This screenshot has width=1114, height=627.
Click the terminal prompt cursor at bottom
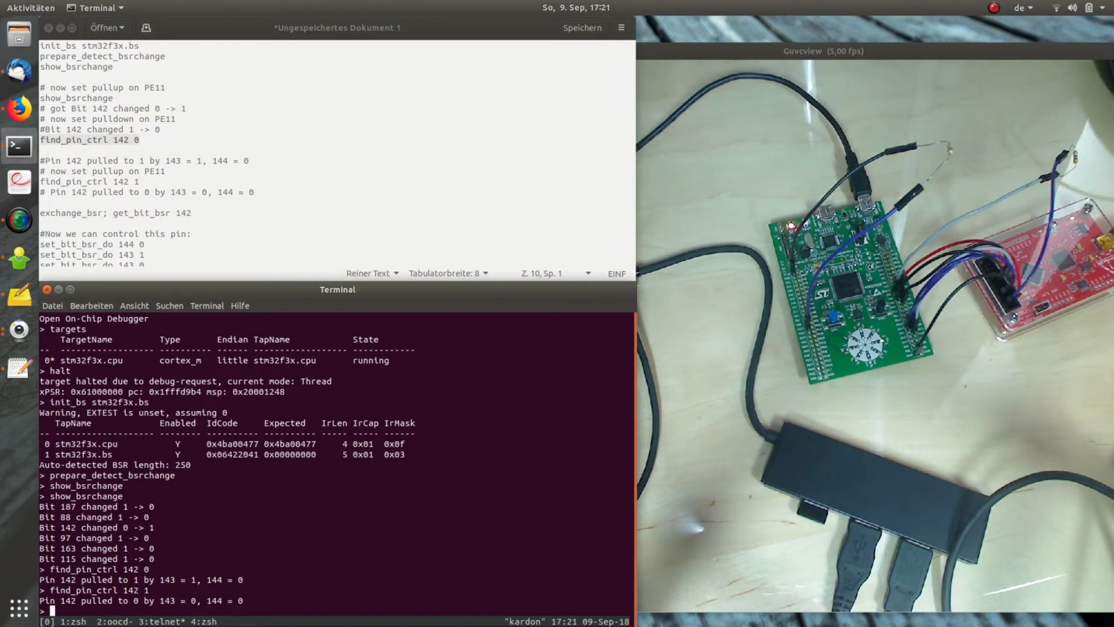point(52,611)
